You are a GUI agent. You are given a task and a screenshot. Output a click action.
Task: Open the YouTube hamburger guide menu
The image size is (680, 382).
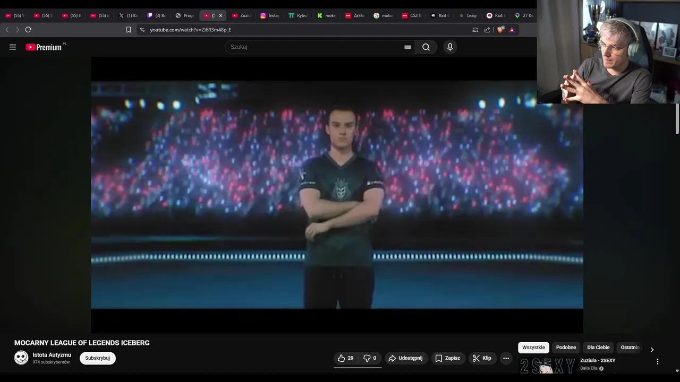(13, 47)
